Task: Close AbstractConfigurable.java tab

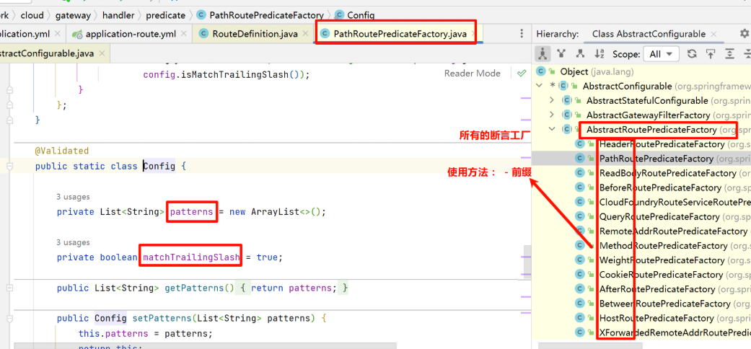Action: tap(102, 53)
